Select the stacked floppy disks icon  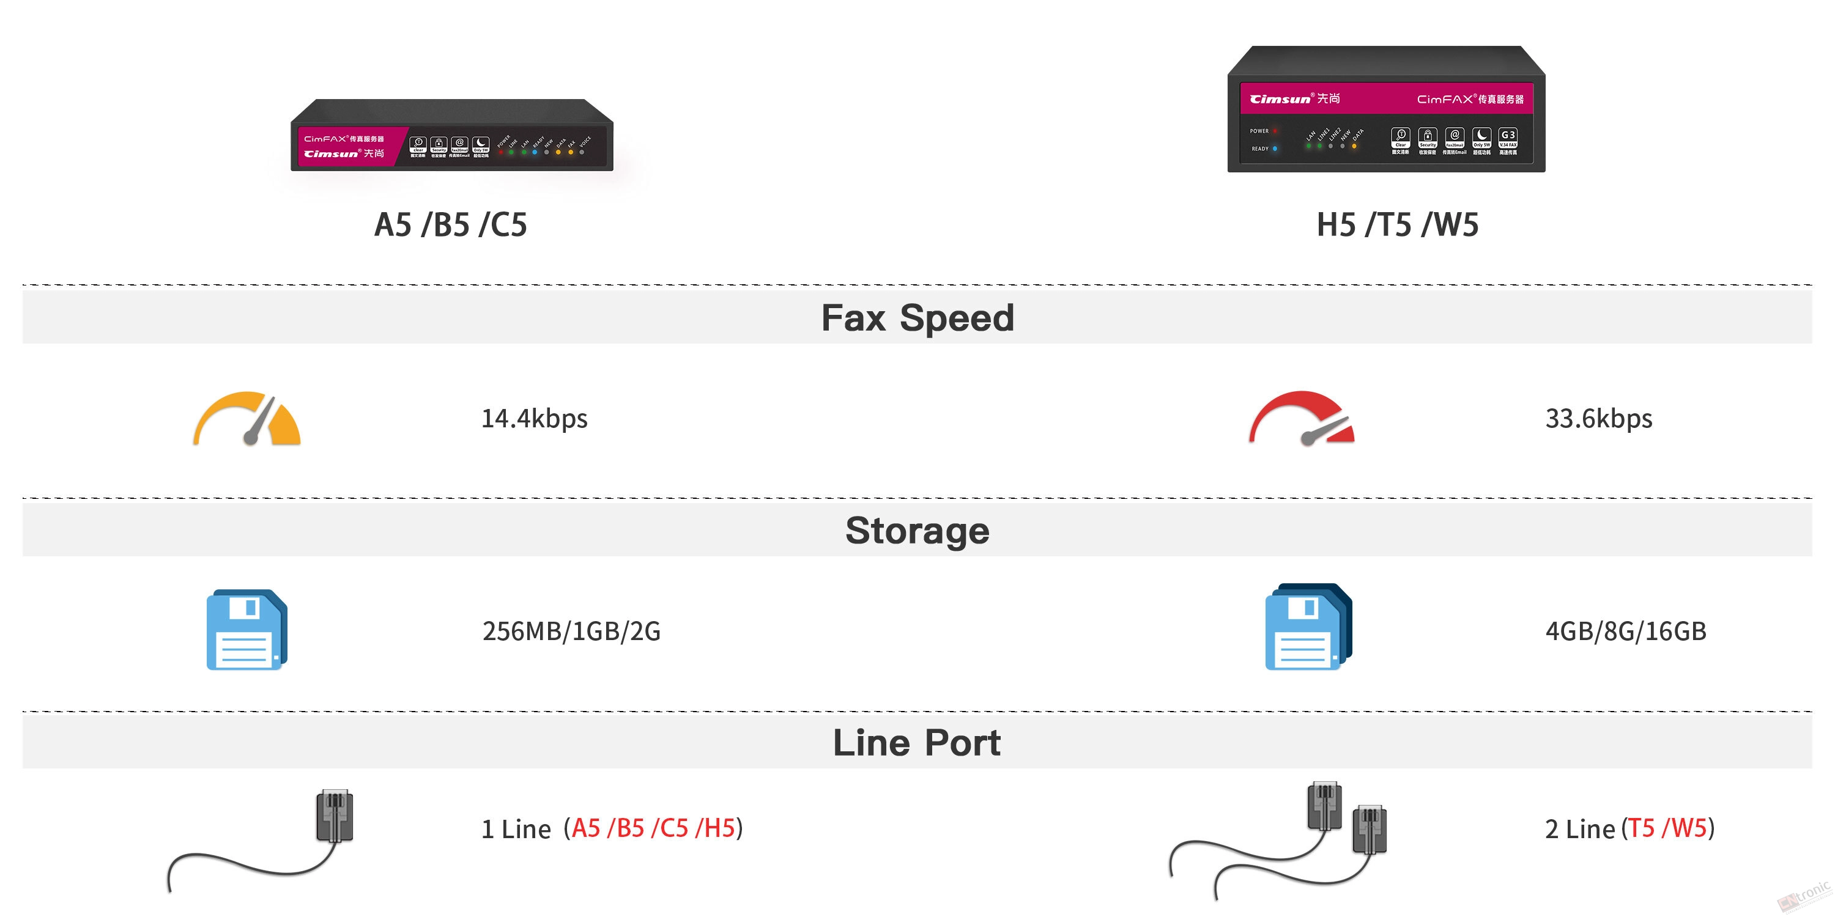click(x=1308, y=627)
